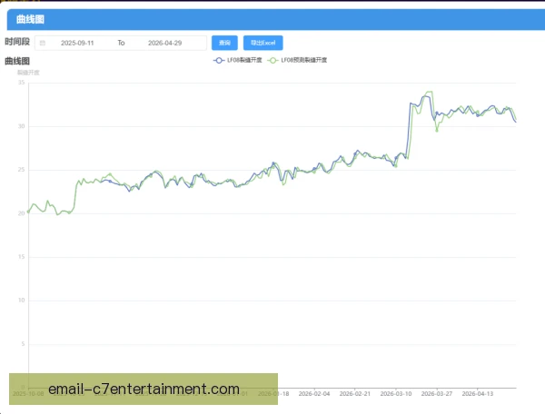
Task: Toggle the LF08预测裂缝开度 series legend label
Action: tap(303, 60)
